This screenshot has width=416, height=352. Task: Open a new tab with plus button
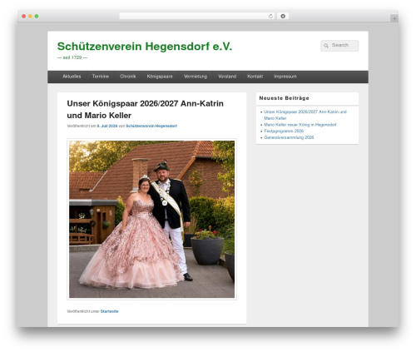394,18
